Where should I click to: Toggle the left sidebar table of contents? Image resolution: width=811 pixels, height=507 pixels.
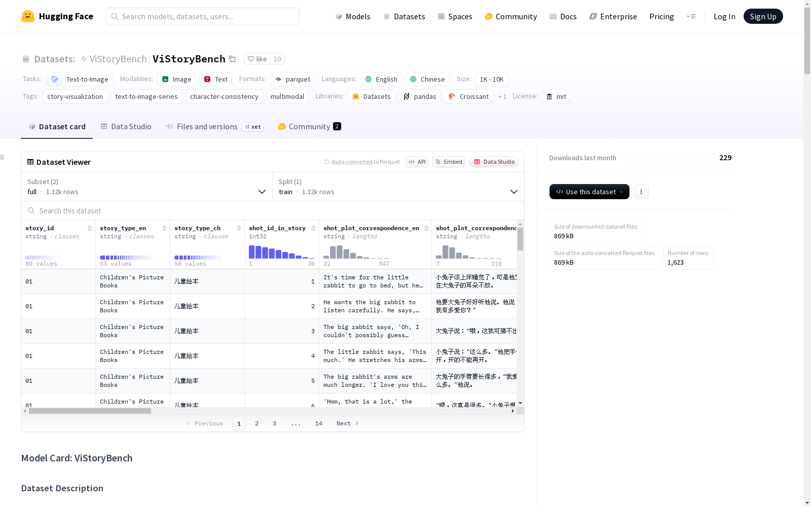coord(2,157)
